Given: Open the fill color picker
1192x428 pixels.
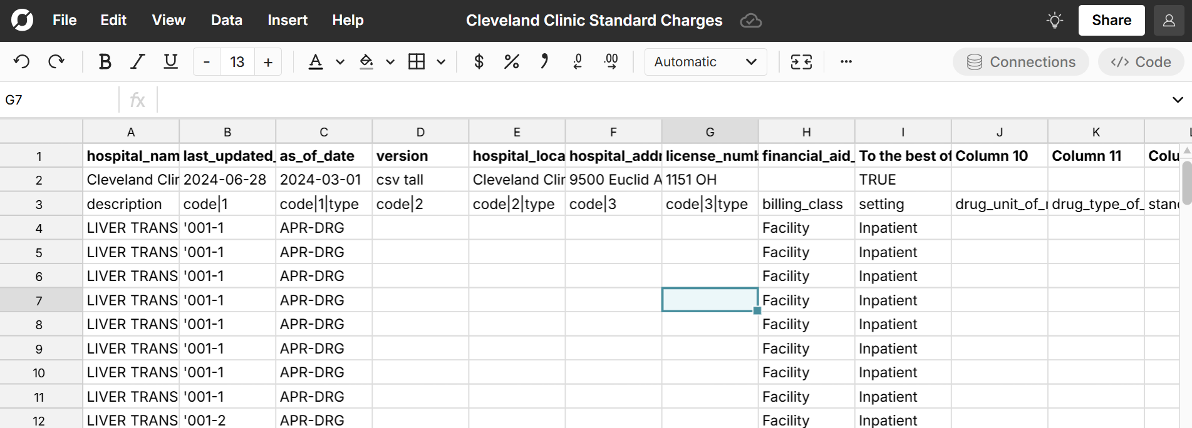Looking at the screenshot, I should [366, 61].
